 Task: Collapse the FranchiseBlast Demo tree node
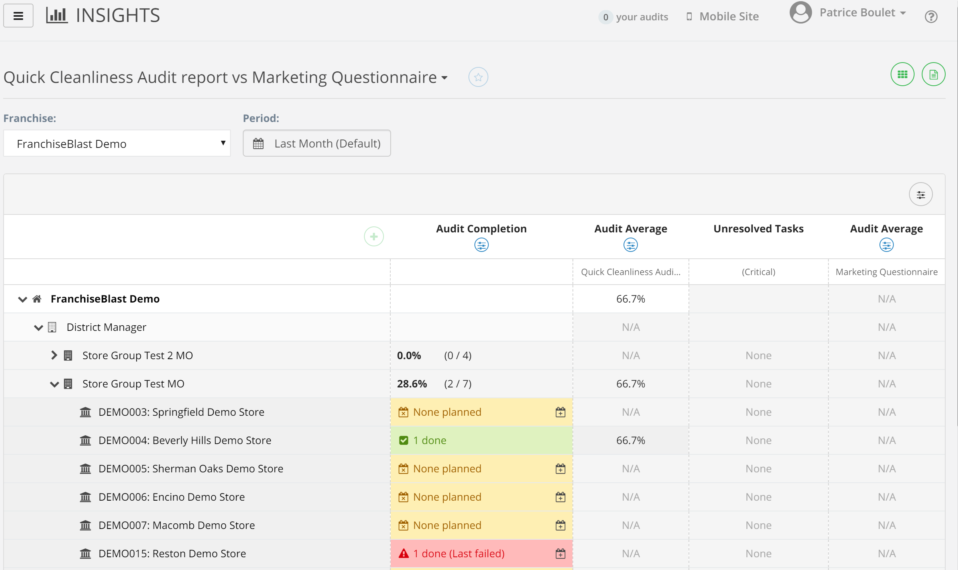click(x=23, y=299)
